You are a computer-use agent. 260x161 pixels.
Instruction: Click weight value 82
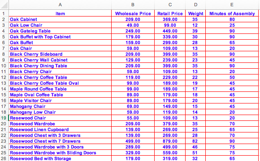click(x=195, y=141)
